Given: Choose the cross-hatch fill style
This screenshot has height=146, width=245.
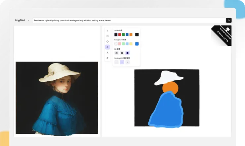Looking at the screenshot, I should click(x=122, y=53).
